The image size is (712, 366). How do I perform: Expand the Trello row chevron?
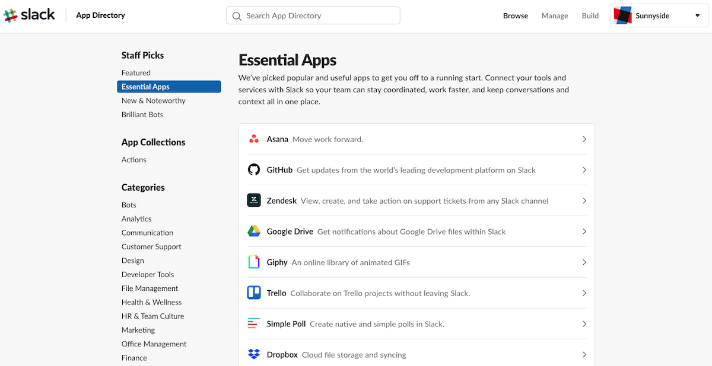(584, 293)
